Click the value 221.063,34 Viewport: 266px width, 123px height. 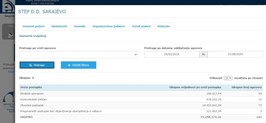(214, 111)
